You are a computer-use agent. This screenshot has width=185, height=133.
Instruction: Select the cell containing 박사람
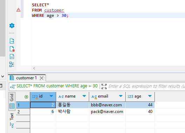pos(72,112)
